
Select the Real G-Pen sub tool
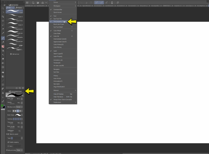(14, 20)
